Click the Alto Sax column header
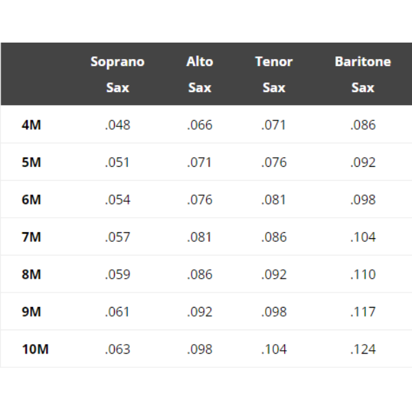This screenshot has width=412, height=412. [x=199, y=74]
